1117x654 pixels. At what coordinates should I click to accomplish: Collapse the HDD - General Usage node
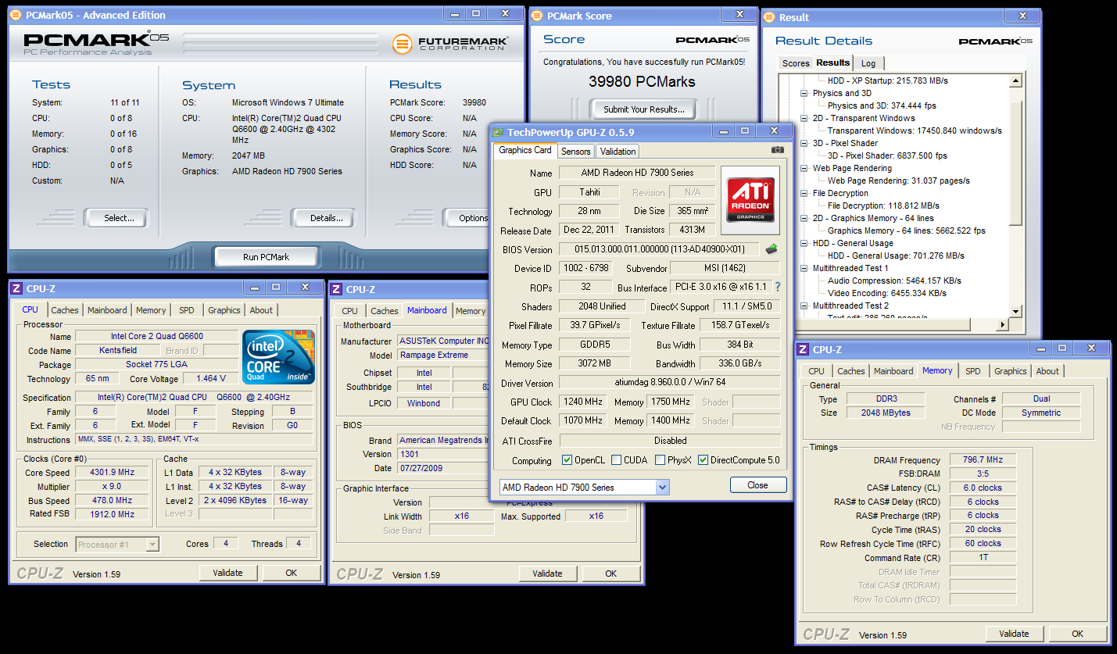(805, 243)
